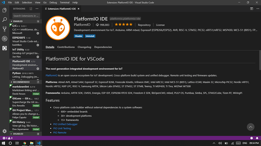This screenshot has width=261, height=146.
Task: Open editor more actions menu
Action: pyautogui.click(x=258, y=9)
